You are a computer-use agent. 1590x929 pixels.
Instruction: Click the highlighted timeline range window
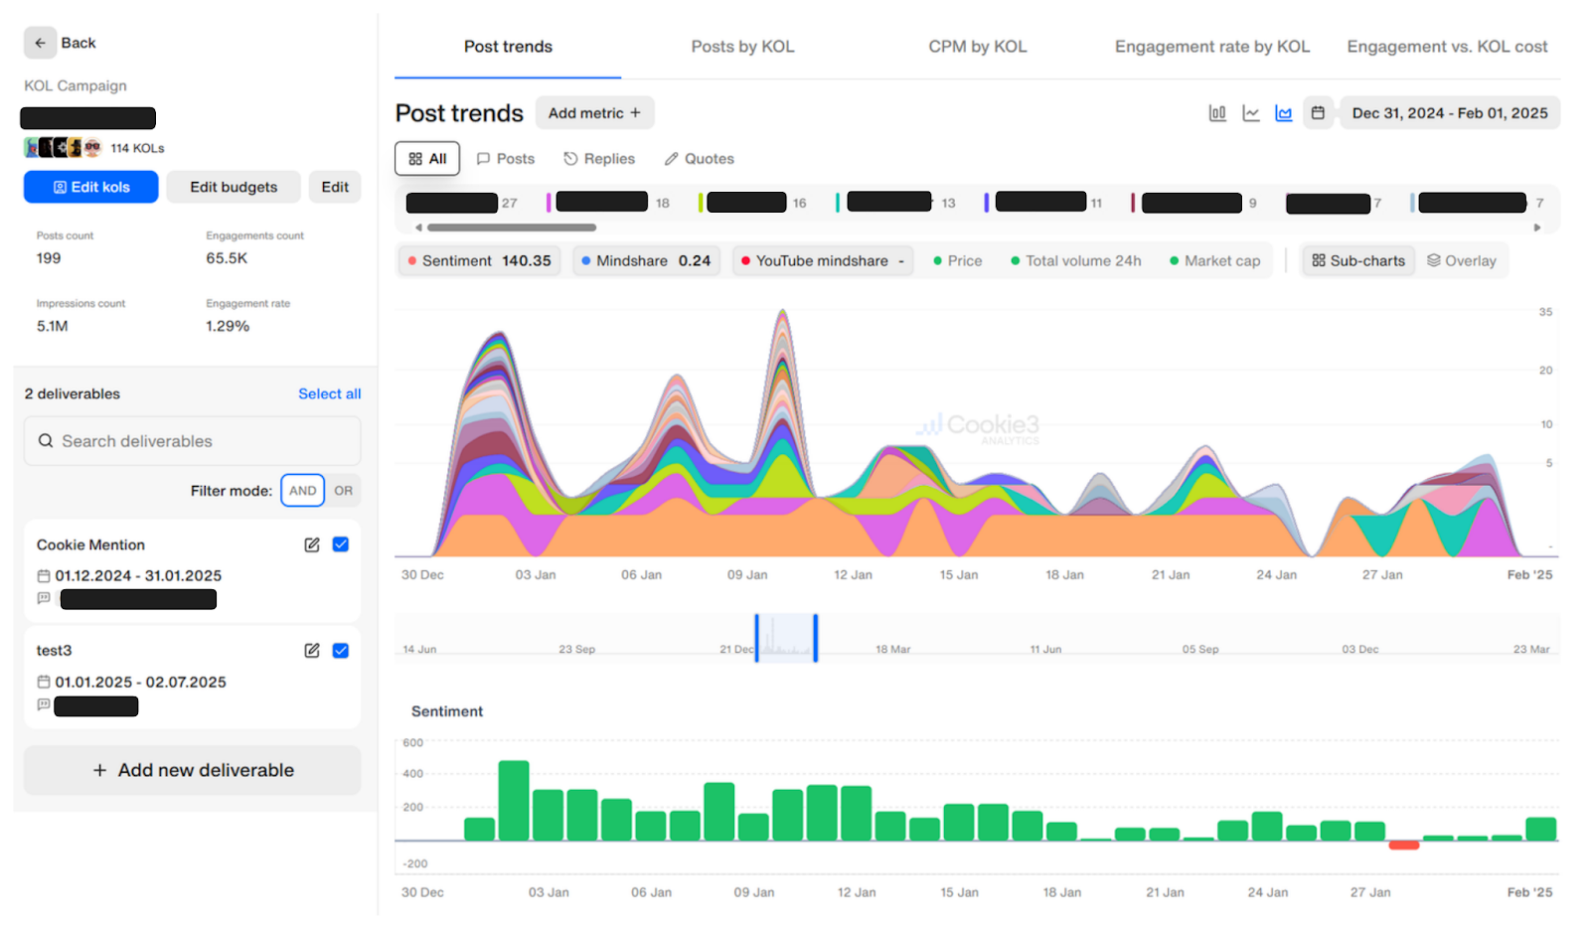tap(786, 638)
